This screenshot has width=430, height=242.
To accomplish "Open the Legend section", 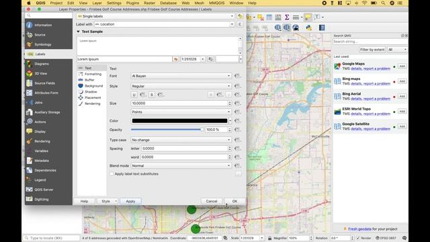I will (48, 180).
